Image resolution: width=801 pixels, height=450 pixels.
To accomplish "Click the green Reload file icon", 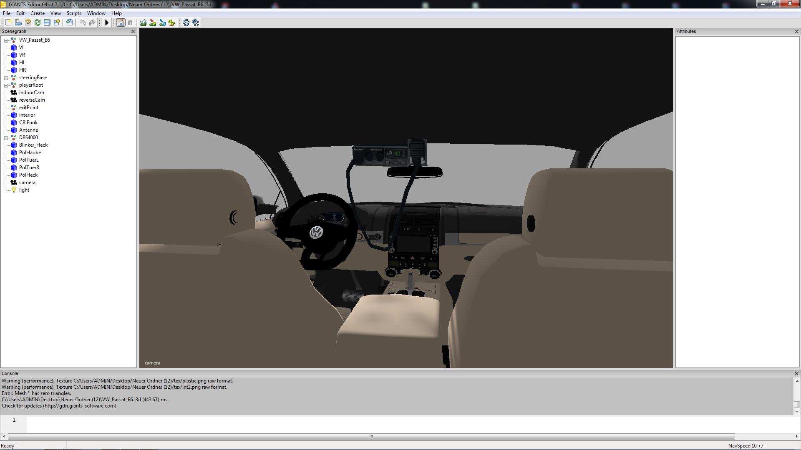I will (x=38, y=22).
